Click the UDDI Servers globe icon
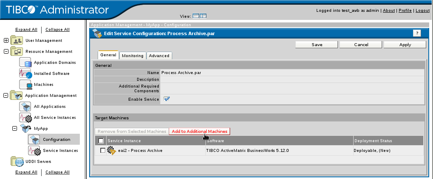The height and width of the screenshot is (179, 433). click(17, 162)
